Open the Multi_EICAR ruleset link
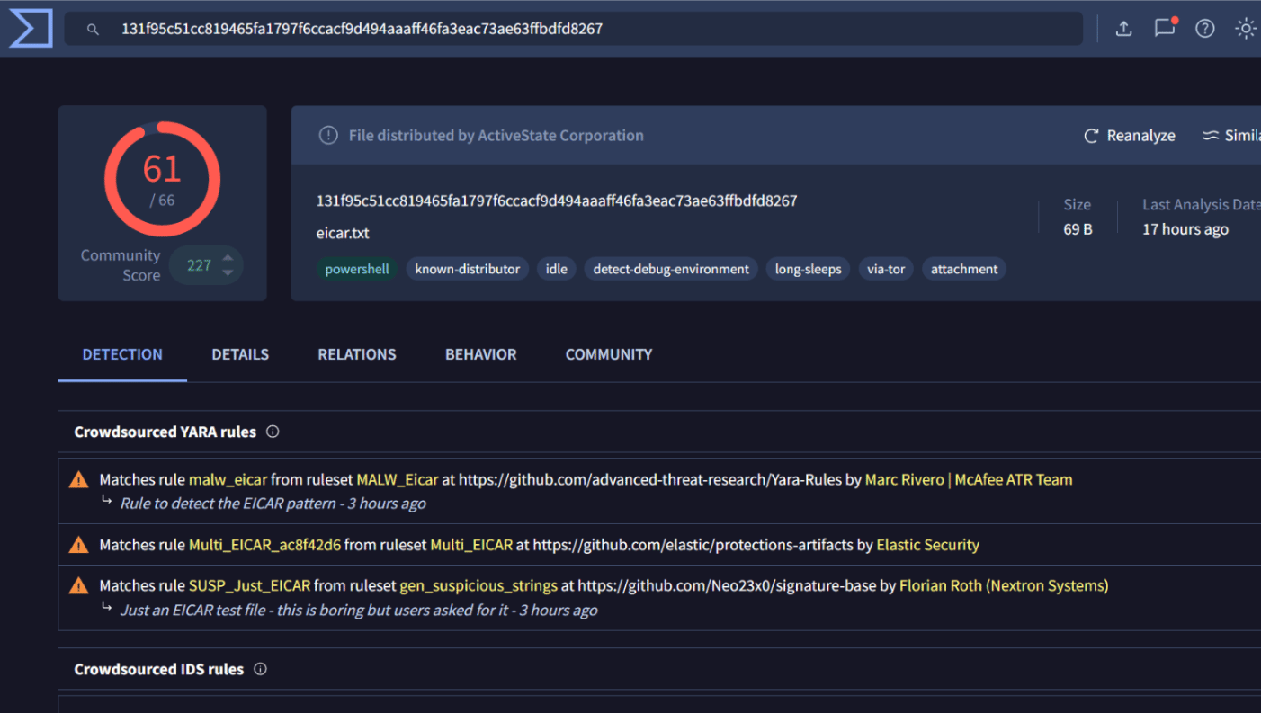 tap(471, 545)
